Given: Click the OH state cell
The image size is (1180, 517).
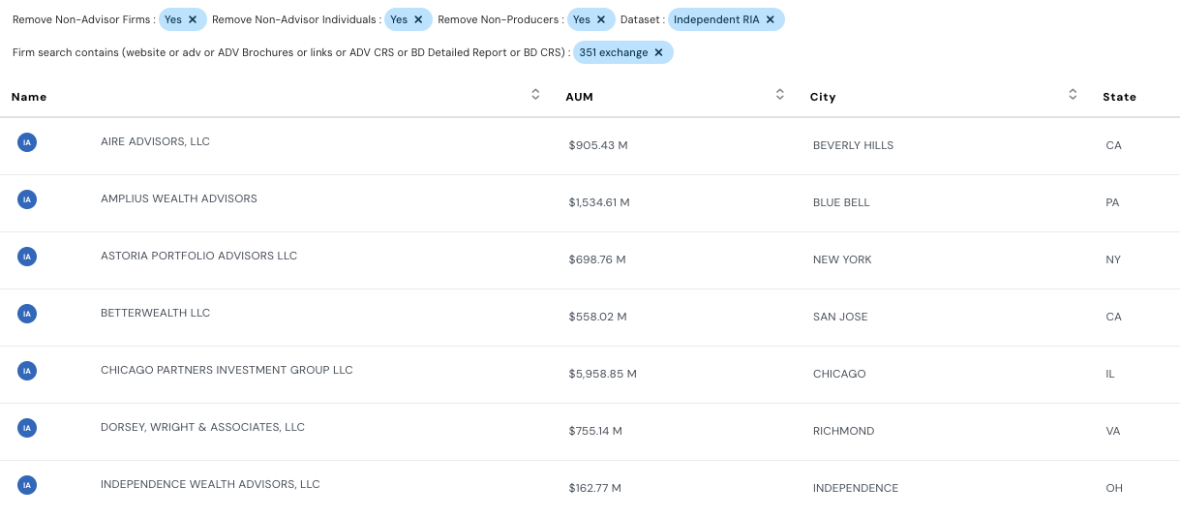Looking at the screenshot, I should [x=1114, y=488].
